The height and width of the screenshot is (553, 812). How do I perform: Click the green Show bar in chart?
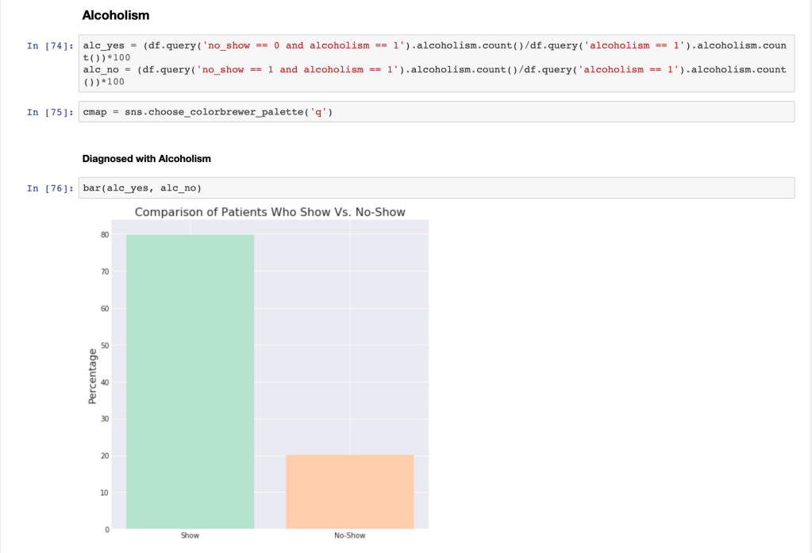coord(190,381)
